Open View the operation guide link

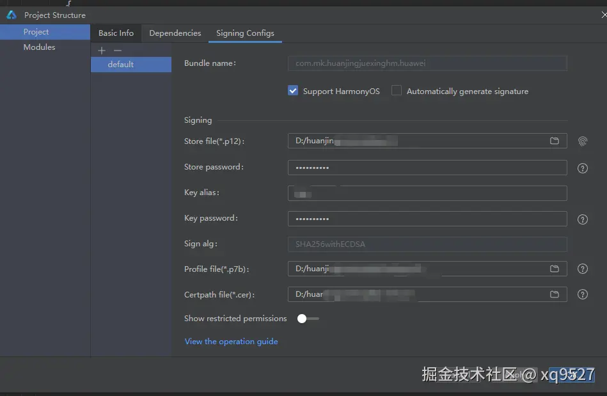click(x=231, y=342)
